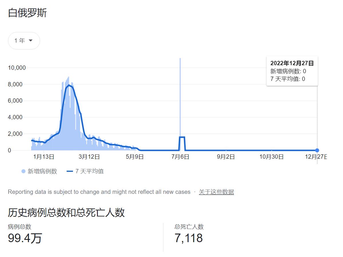Open the 1 年 time range dropdown
343x257 pixels.
coord(24,41)
